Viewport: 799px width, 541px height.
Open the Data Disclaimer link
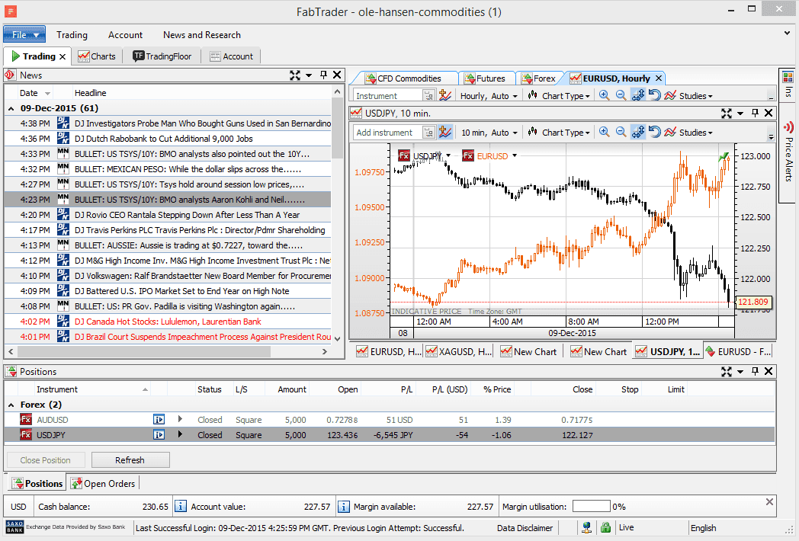(525, 528)
